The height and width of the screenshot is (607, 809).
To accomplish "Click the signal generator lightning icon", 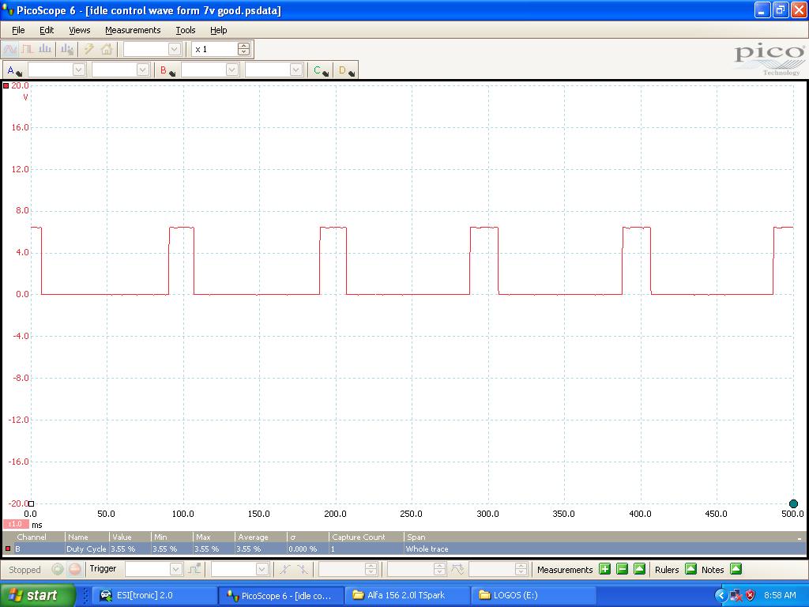I will pyautogui.click(x=88, y=50).
